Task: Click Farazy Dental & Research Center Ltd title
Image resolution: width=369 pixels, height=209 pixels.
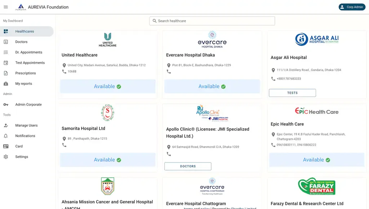Action: point(307,204)
